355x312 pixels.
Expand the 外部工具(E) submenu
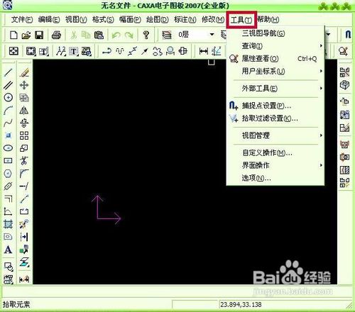point(275,89)
